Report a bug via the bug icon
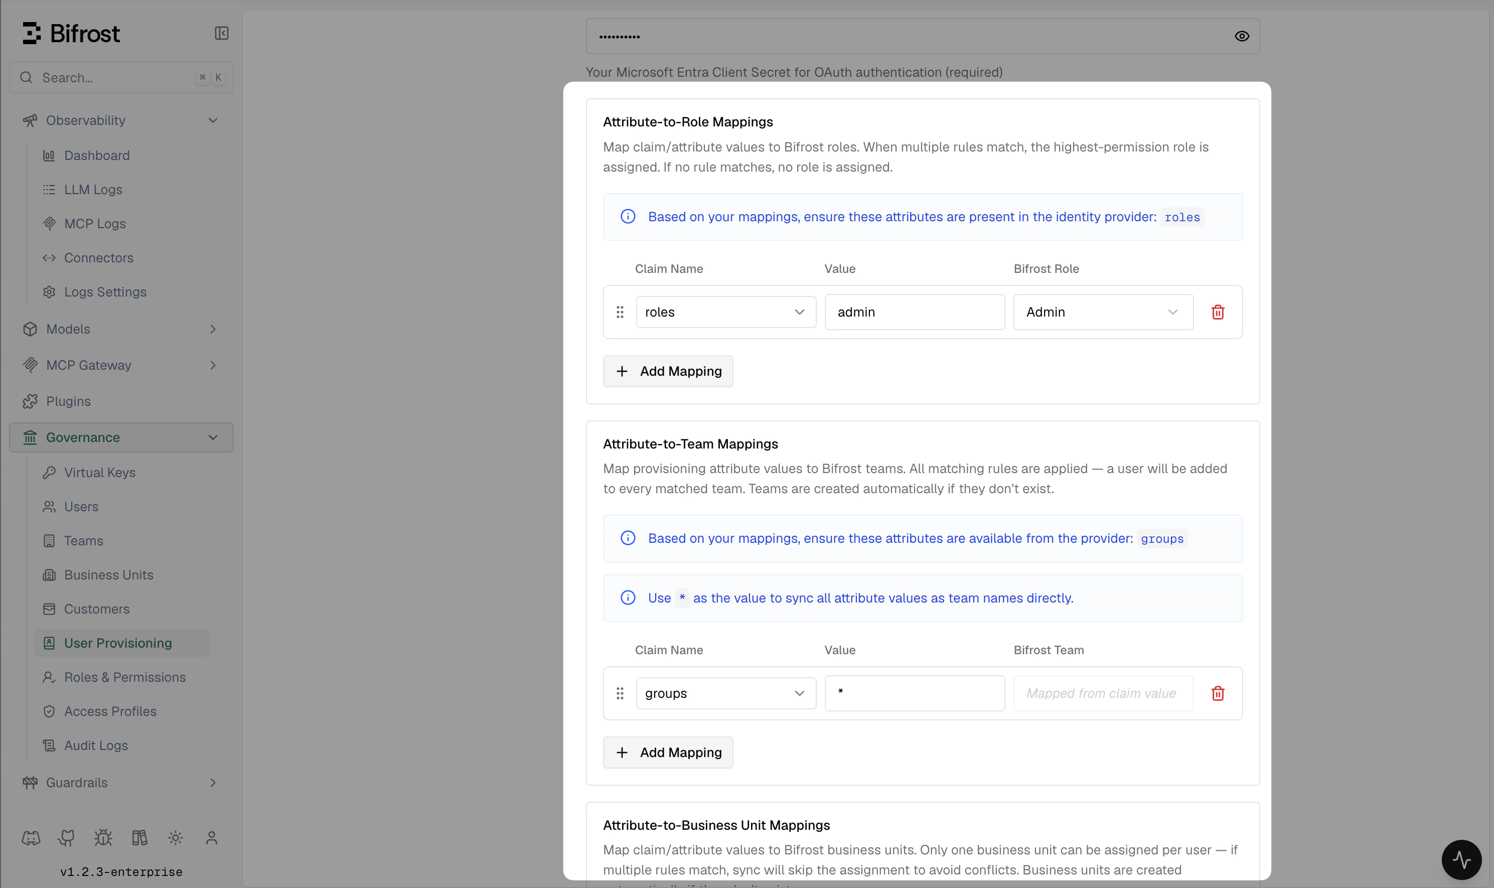Screen dimensions: 1494x888 pyautogui.click(x=103, y=837)
